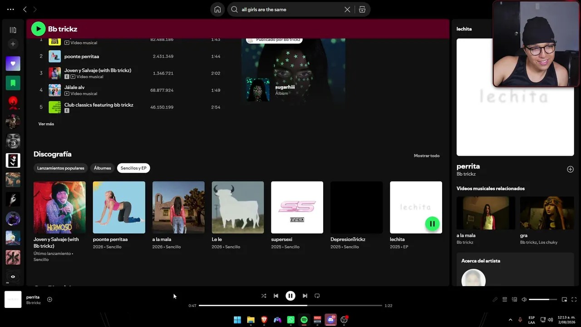
Task: Pause 'lechita' EP with the green button
Action: click(x=432, y=223)
